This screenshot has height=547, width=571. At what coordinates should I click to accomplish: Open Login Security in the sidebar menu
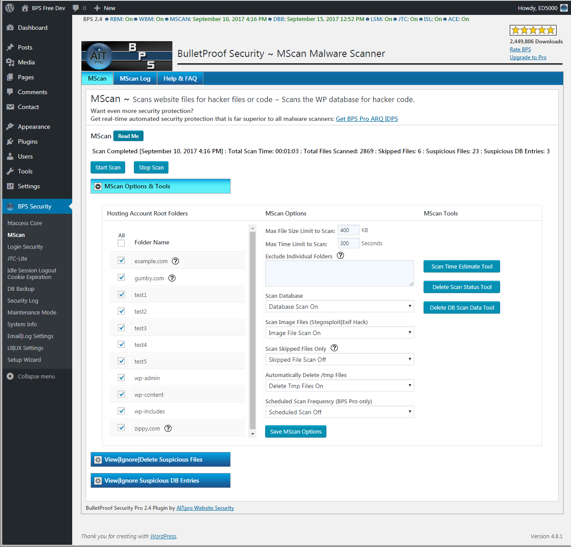pos(25,247)
